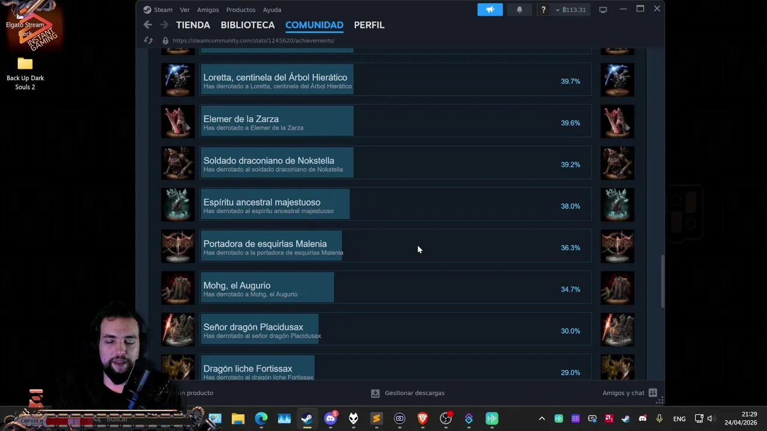The width and height of the screenshot is (767, 431).
Task: Click Loretta achievement icon on right side
Action: pos(617,80)
